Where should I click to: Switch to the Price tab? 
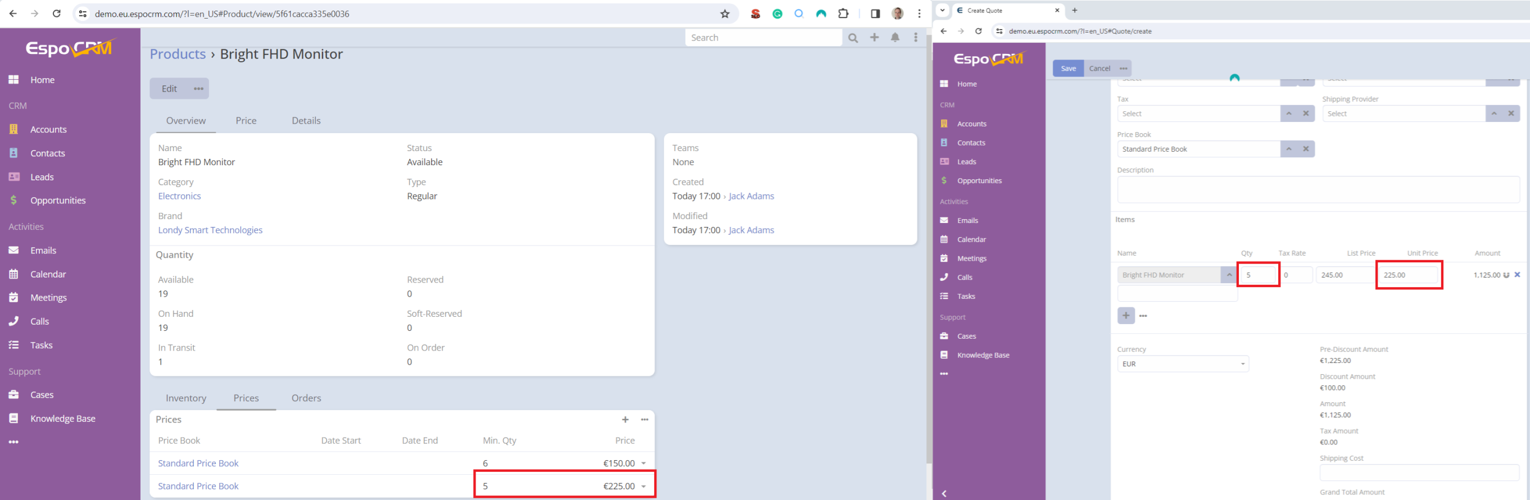point(246,121)
